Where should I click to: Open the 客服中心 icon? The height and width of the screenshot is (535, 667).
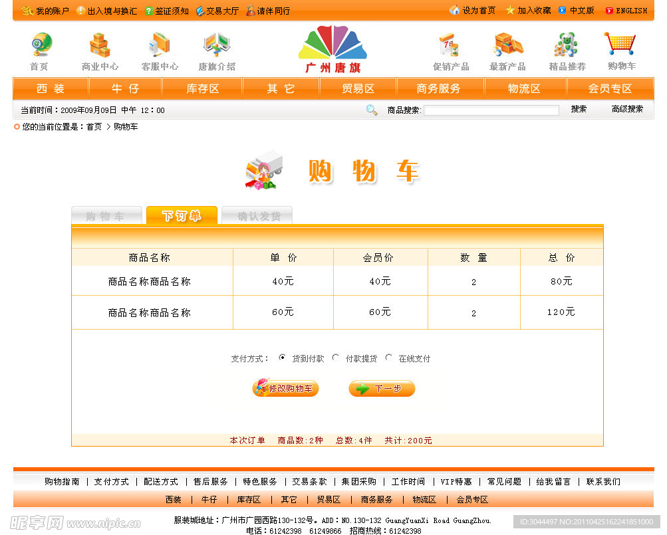point(160,45)
